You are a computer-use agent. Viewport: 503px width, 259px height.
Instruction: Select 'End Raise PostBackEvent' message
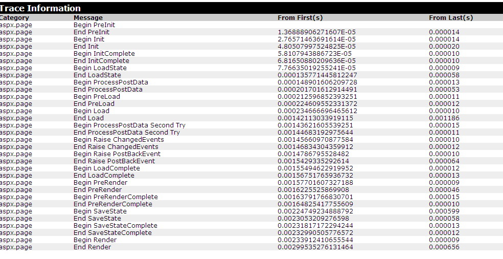[x=114, y=161]
